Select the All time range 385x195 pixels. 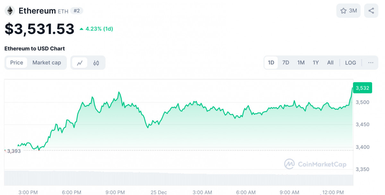330,63
